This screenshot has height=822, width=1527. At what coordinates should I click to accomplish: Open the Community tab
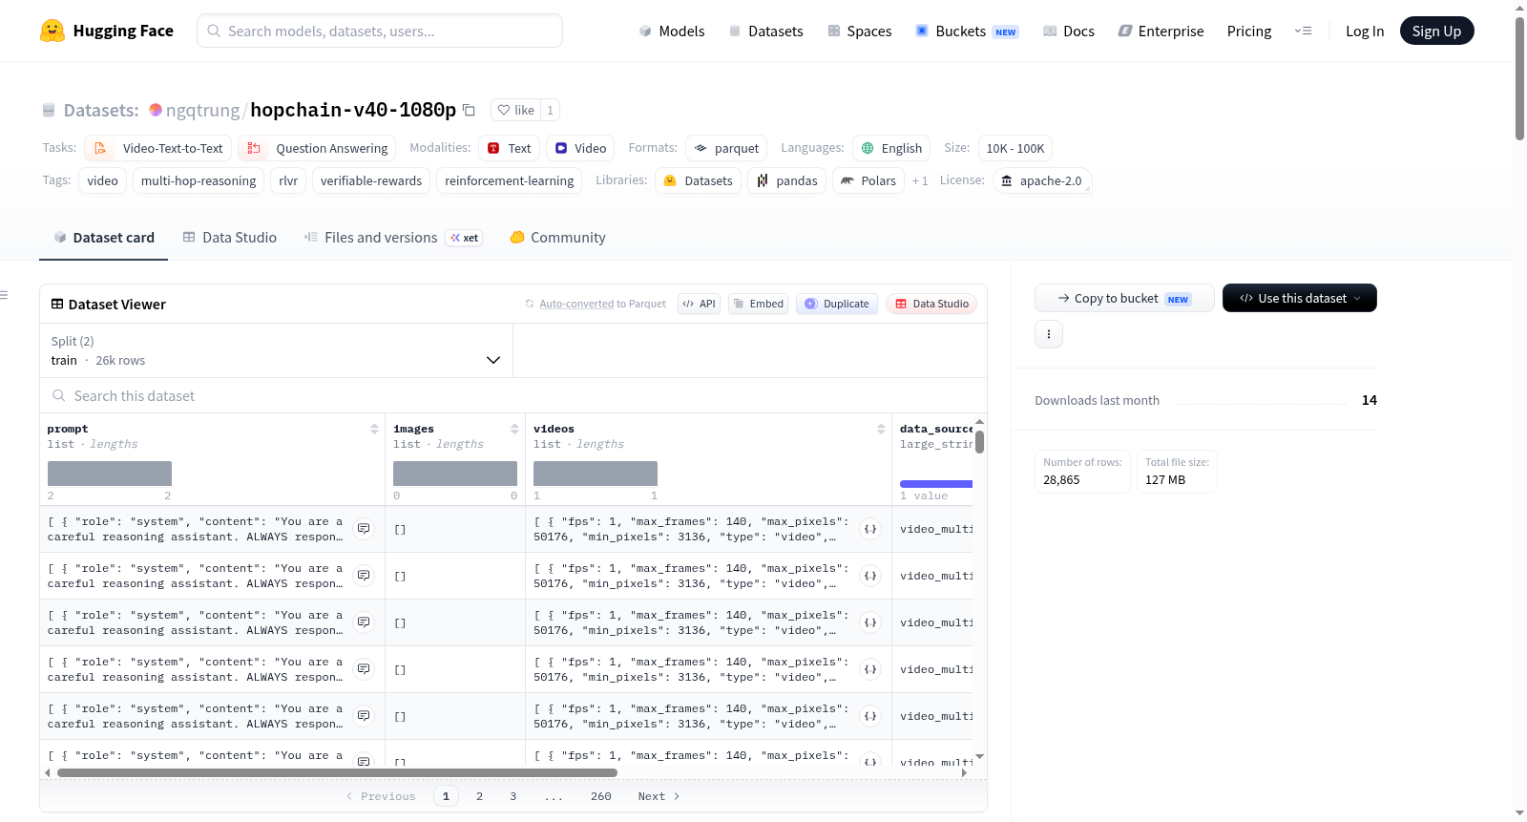coord(557,238)
